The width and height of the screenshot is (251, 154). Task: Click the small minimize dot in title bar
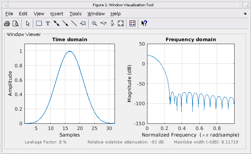[240, 5]
